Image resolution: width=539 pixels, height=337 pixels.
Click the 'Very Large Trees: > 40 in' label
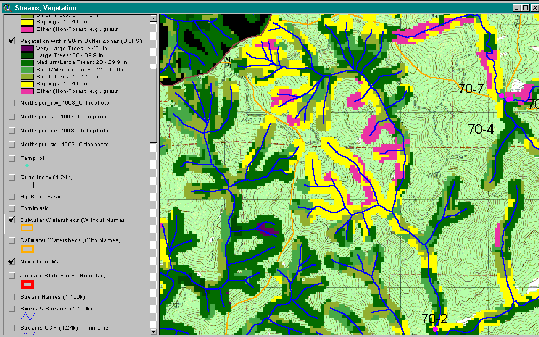pyautogui.click(x=72, y=49)
